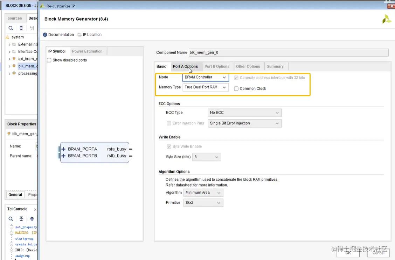Click rsta_busy port on IP symbol
The height and width of the screenshot is (260, 395).
pyautogui.click(x=117, y=149)
